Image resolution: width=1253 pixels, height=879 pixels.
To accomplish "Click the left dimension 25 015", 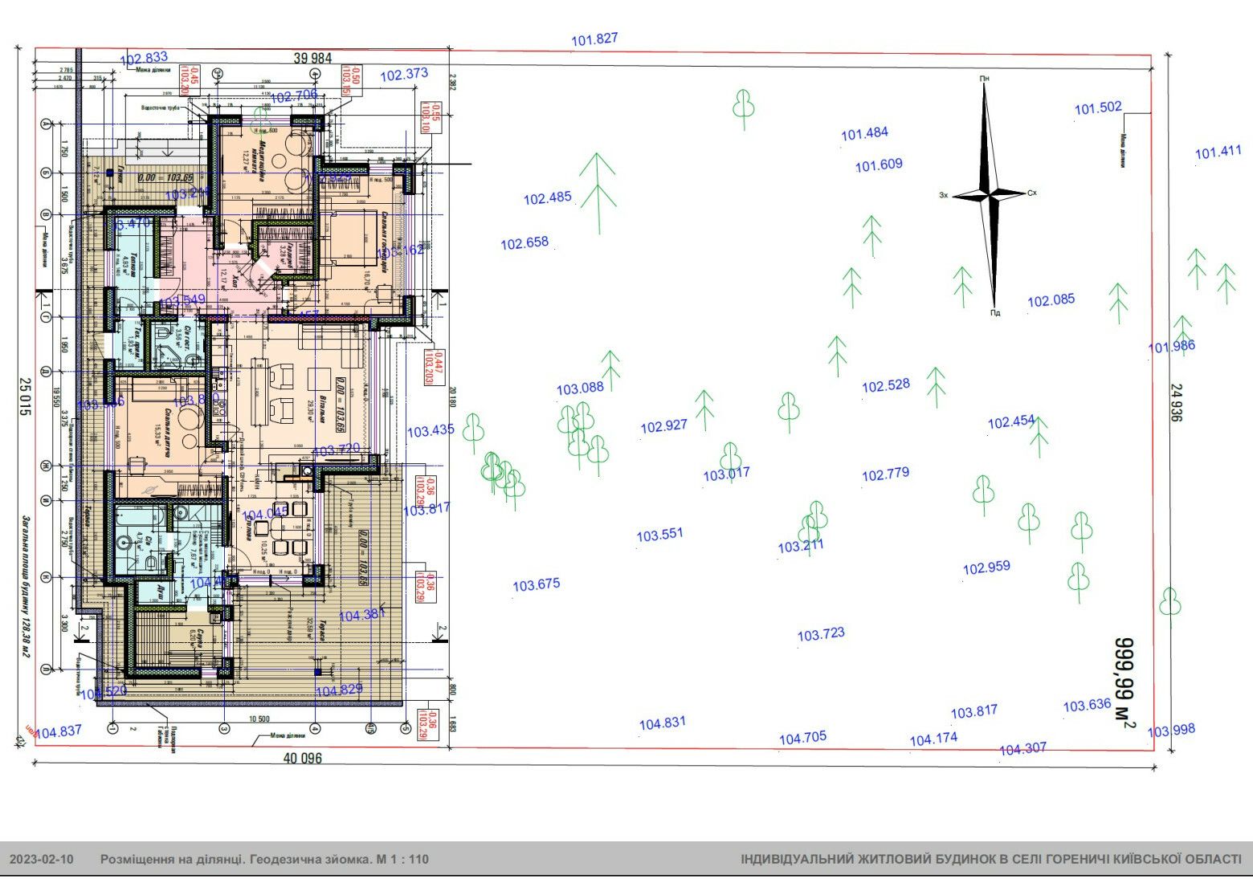I will point(25,397).
